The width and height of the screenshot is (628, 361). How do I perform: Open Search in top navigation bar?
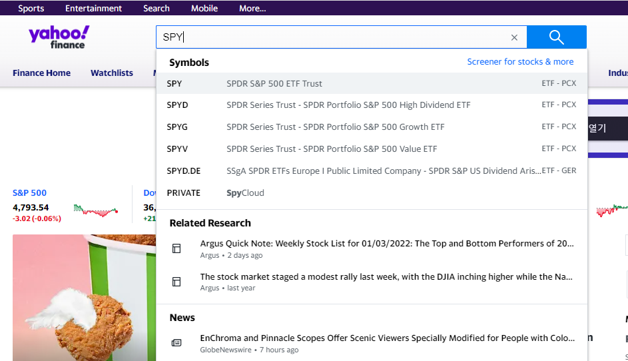(157, 8)
